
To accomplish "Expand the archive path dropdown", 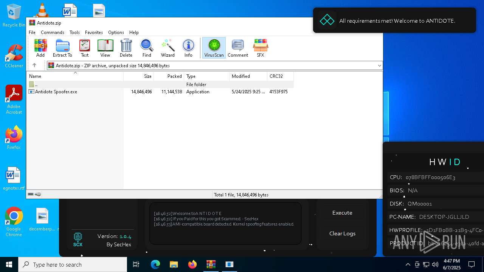I will click(x=379, y=66).
